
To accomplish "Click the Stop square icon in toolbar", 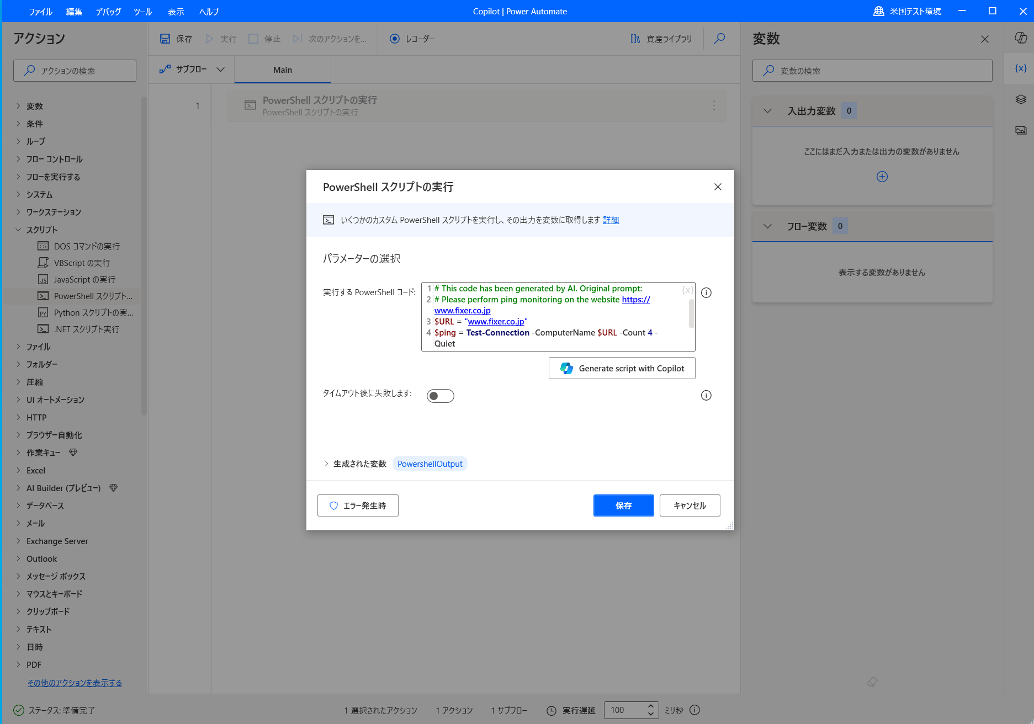I will (x=253, y=39).
